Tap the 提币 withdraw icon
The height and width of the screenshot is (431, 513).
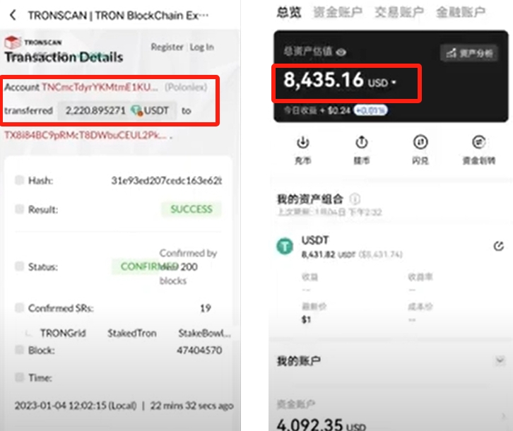362,142
